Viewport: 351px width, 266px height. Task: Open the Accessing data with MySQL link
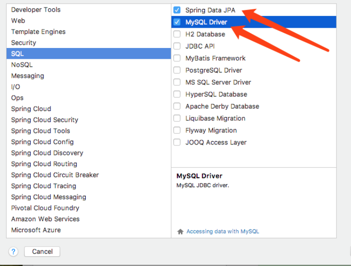tap(223, 231)
